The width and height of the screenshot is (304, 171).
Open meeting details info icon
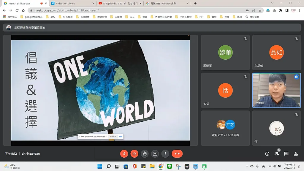pyautogui.click(x=267, y=154)
